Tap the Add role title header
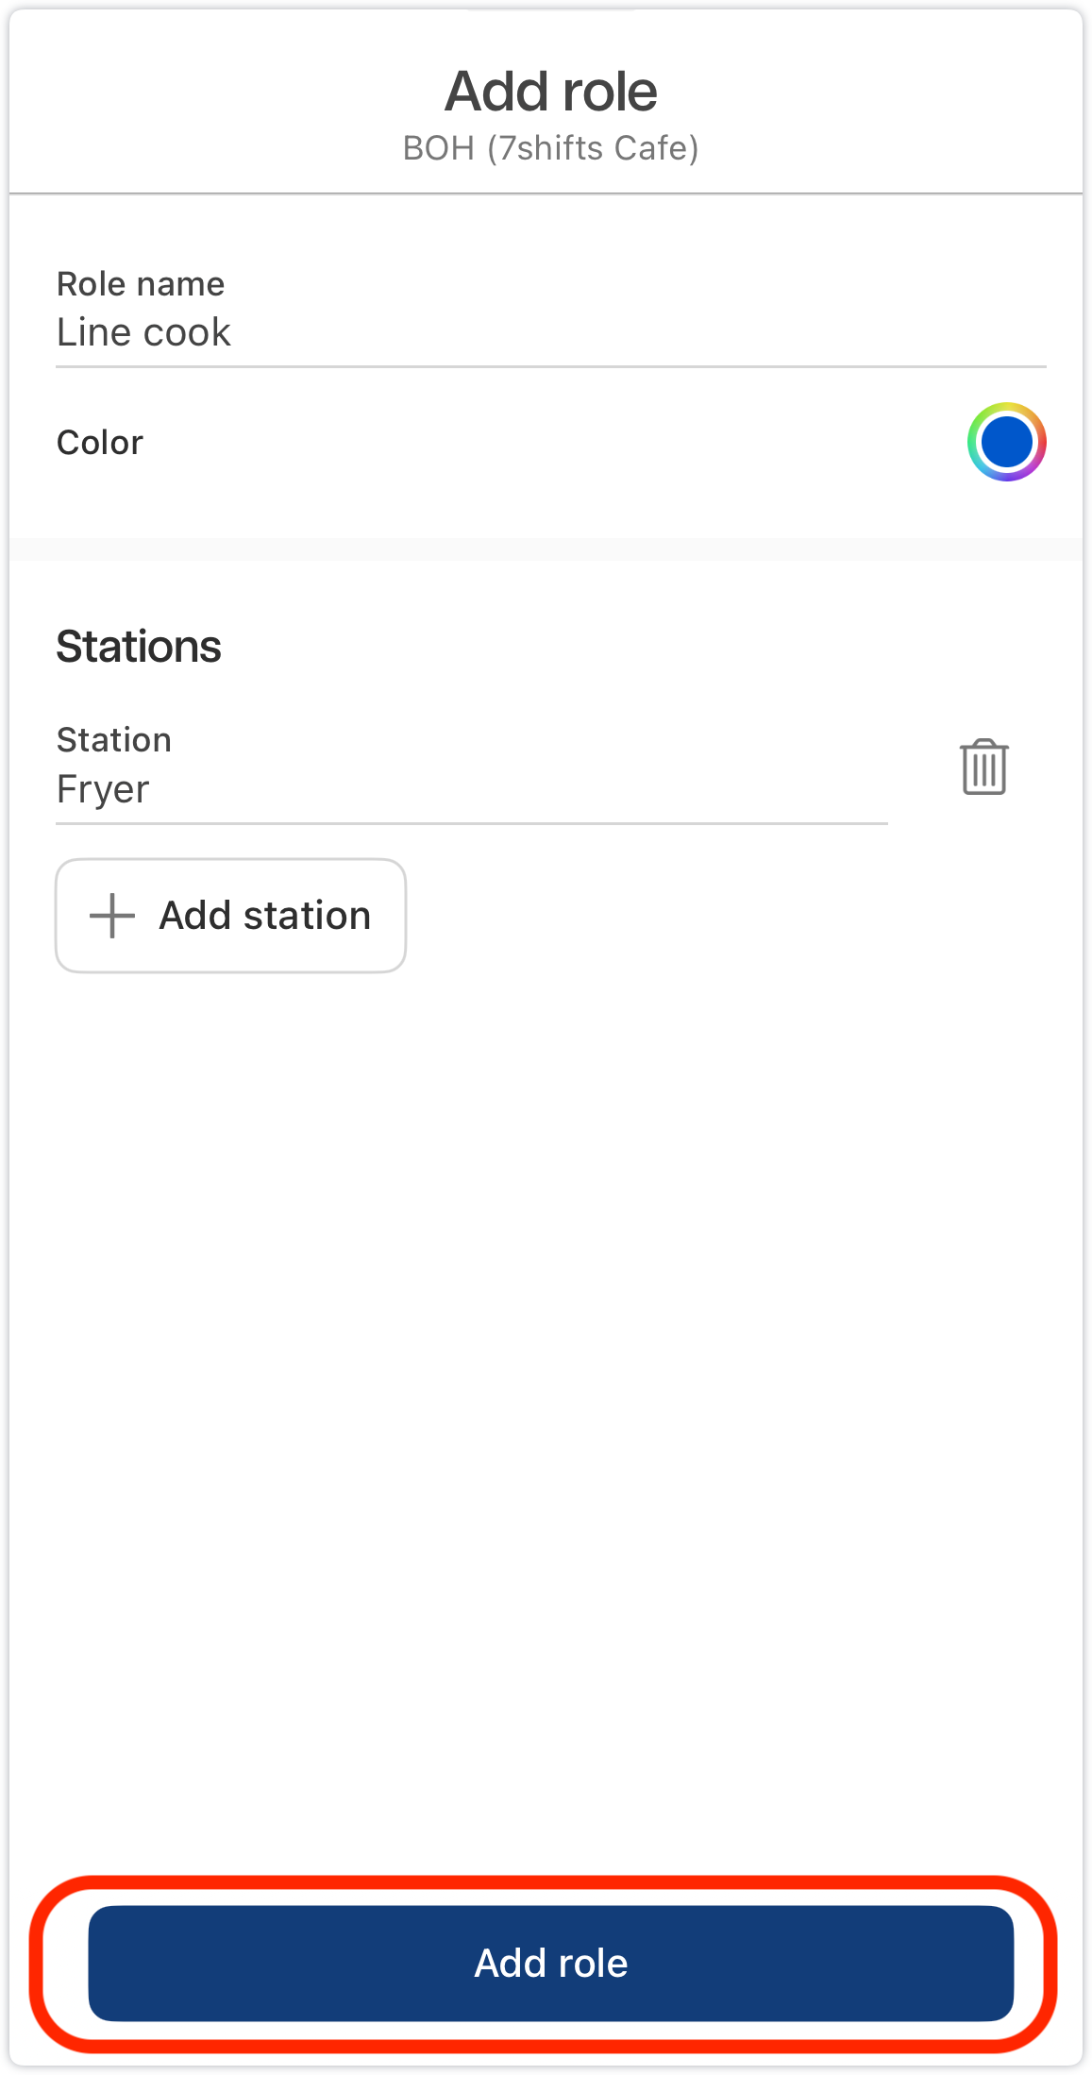Screen dimensions: 1092x2075 551,92
